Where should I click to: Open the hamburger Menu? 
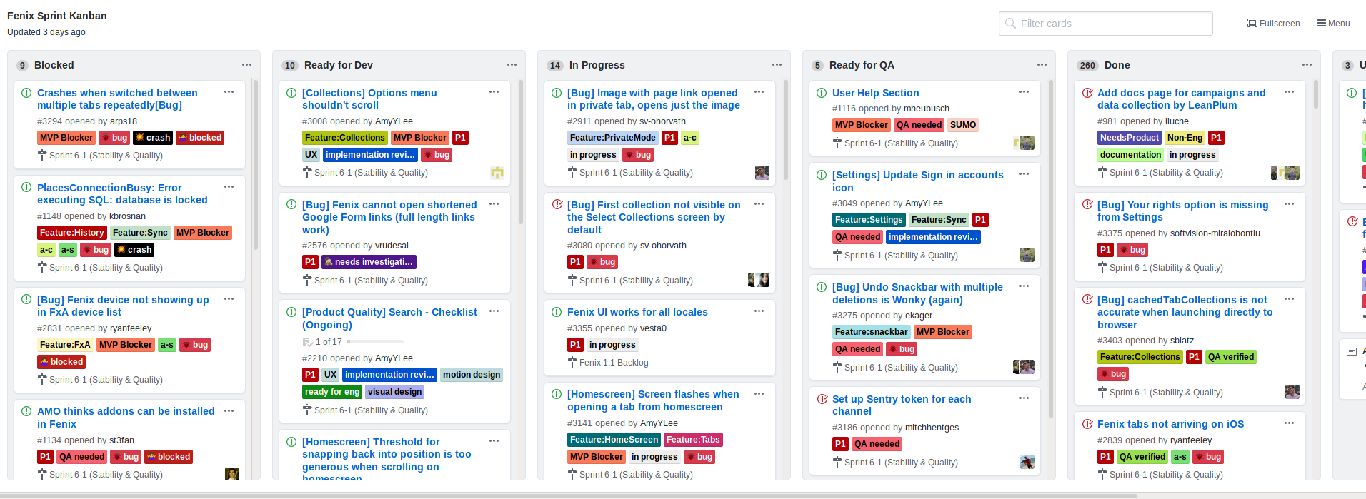click(1333, 24)
